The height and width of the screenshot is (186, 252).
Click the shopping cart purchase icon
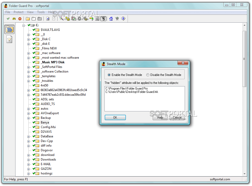pos(117,19)
